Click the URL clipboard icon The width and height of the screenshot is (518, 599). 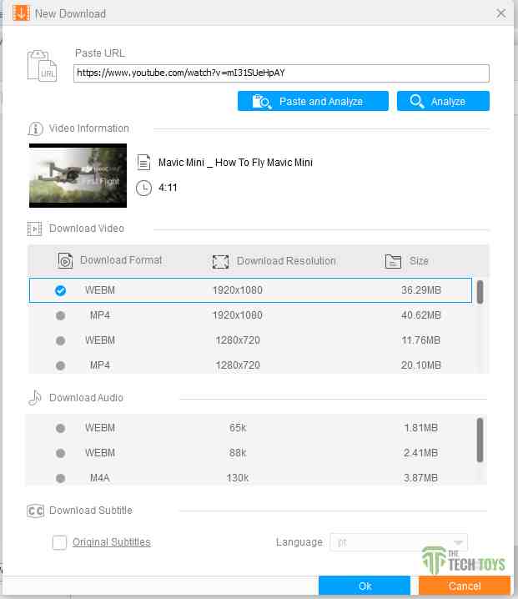[x=42, y=65]
